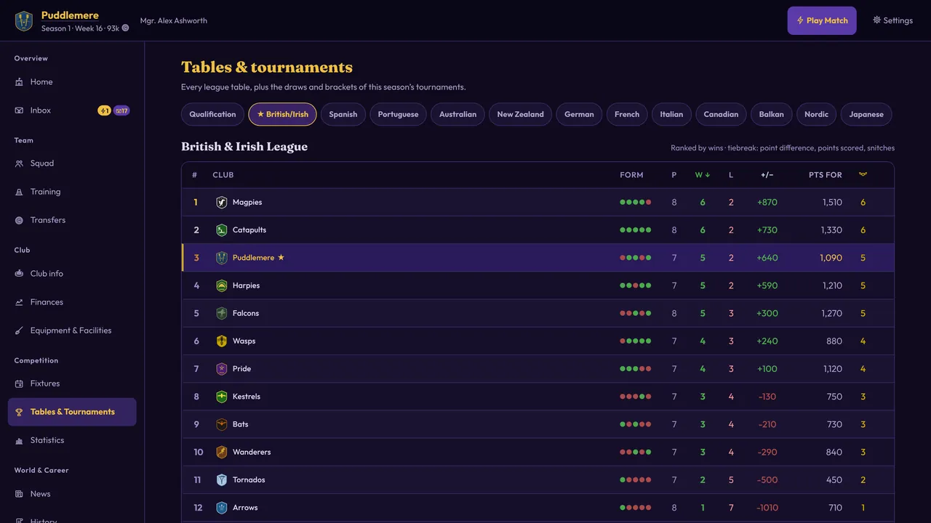The image size is (931, 523).
Task: Click the Arrows' -1010 point difference
Action: [x=767, y=508]
